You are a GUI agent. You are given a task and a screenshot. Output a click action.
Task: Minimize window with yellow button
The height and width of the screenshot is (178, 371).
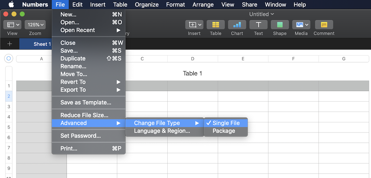coord(14,14)
